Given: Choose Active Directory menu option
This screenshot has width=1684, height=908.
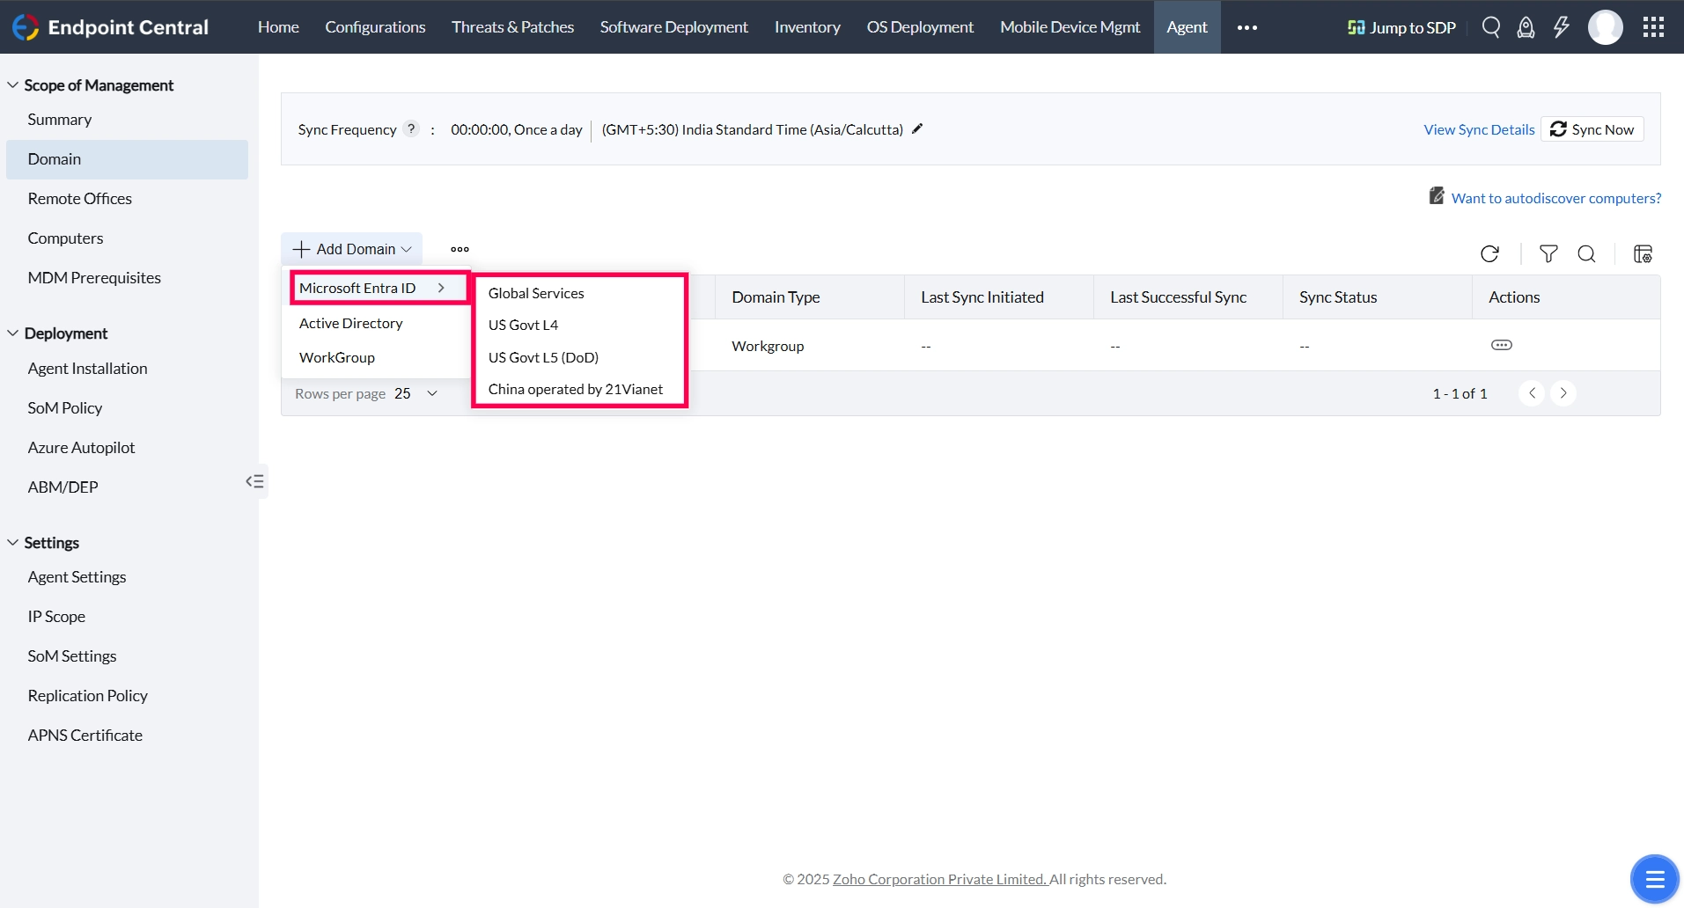Looking at the screenshot, I should coord(351,323).
